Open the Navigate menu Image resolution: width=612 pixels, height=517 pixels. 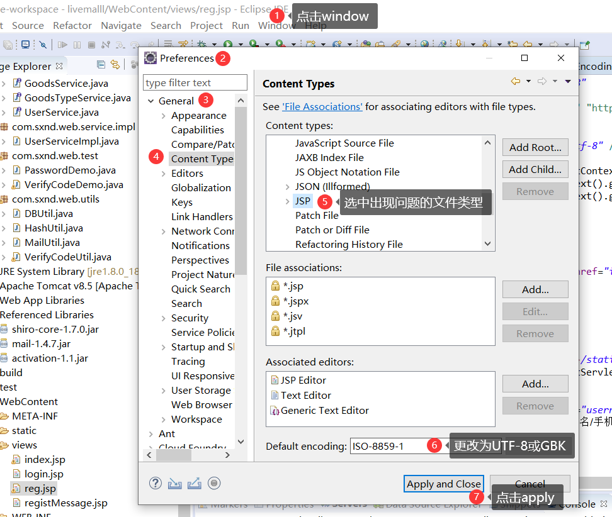pyautogui.click(x=121, y=26)
